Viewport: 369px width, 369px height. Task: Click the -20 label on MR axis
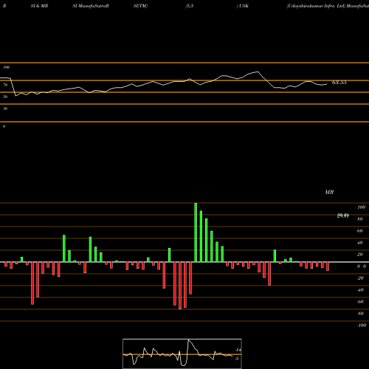(x=360, y=278)
